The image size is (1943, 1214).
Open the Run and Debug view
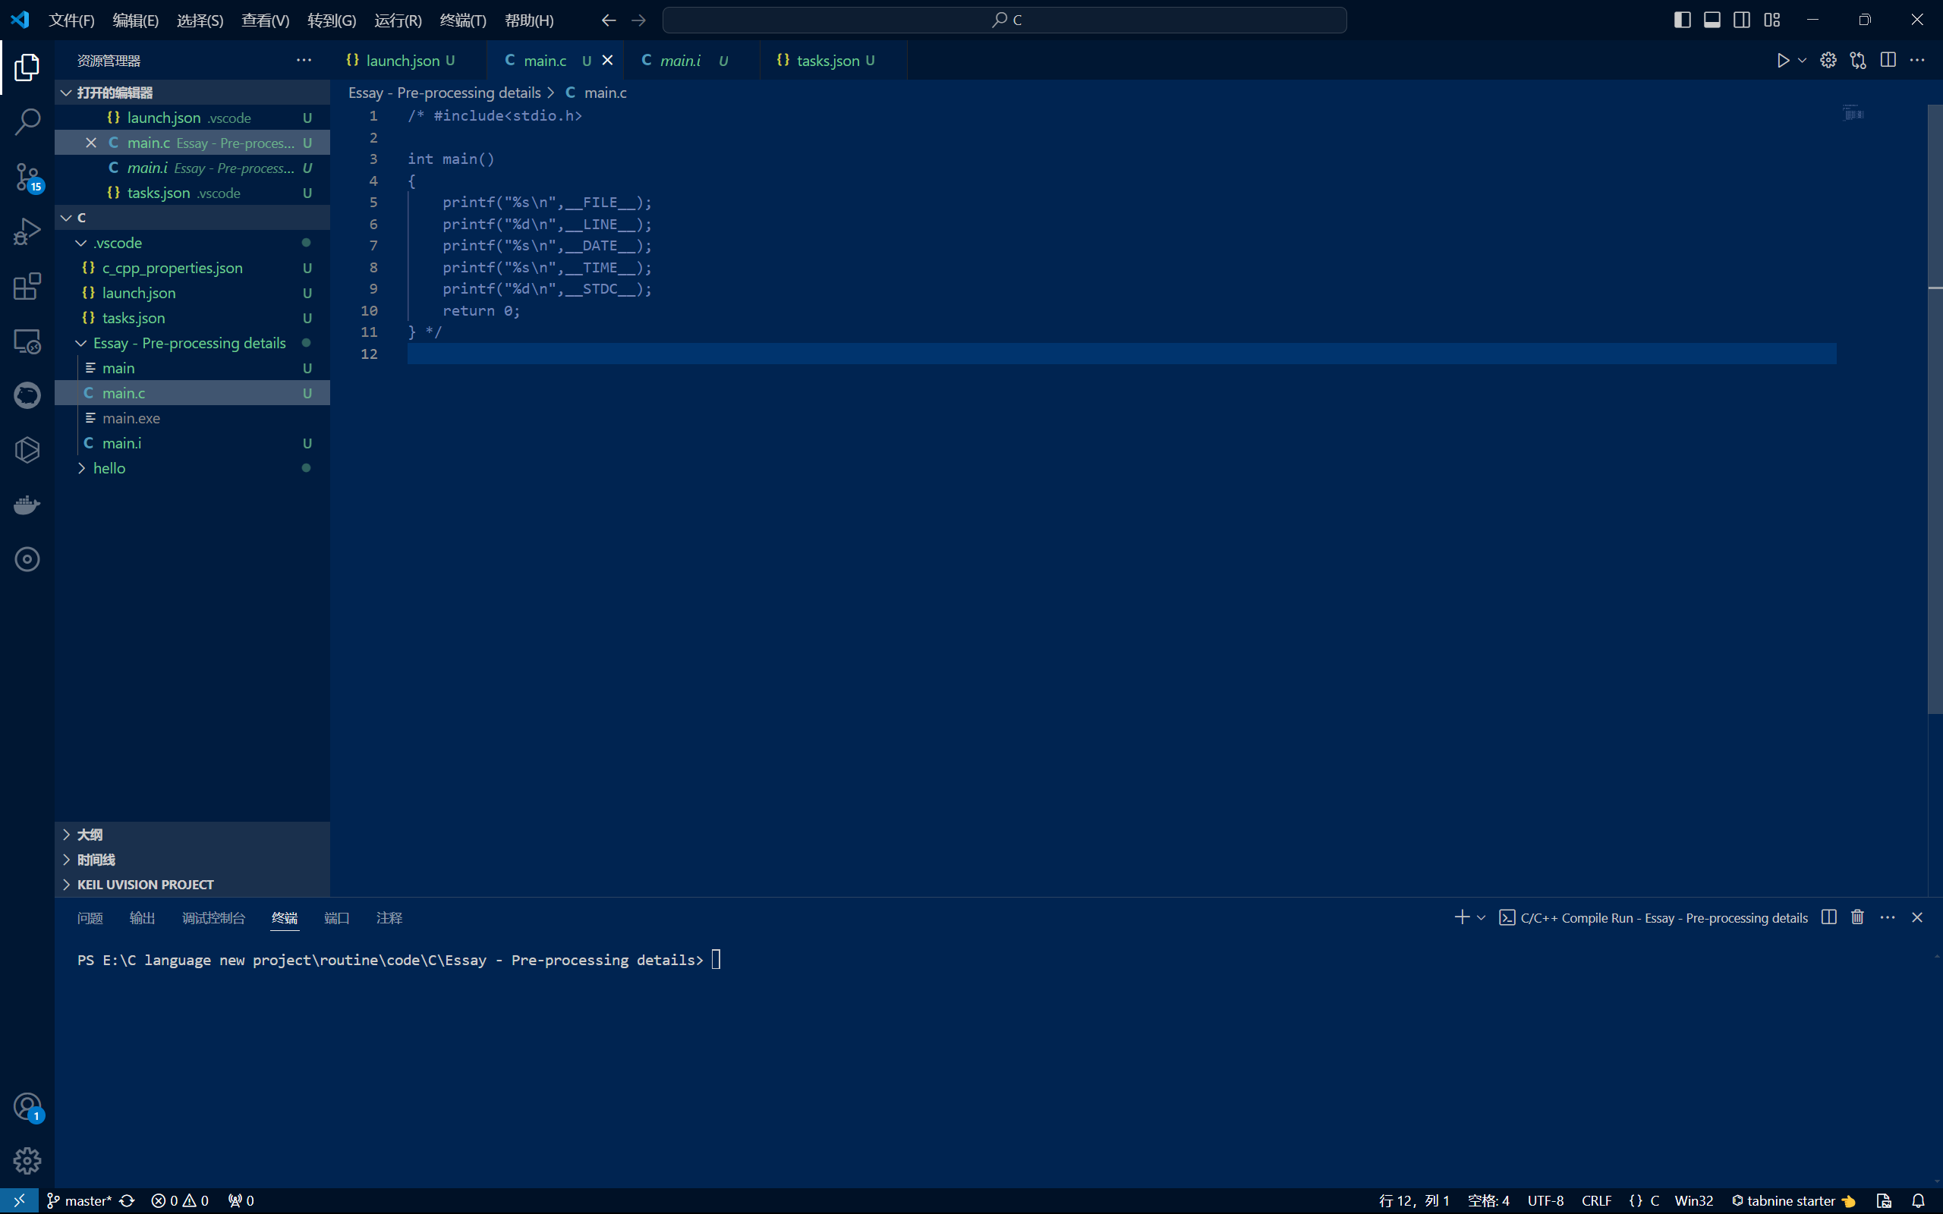pos(27,231)
